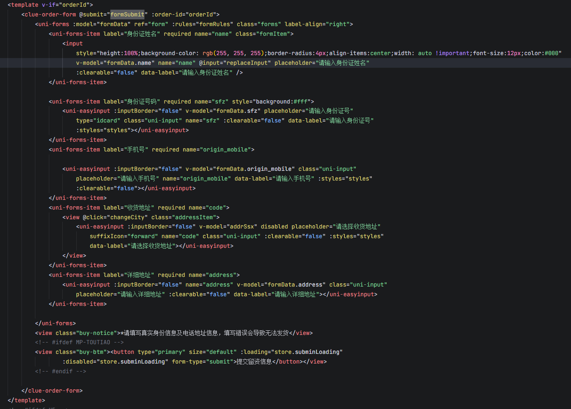Click orderId in the template v-if

[x=76, y=5]
